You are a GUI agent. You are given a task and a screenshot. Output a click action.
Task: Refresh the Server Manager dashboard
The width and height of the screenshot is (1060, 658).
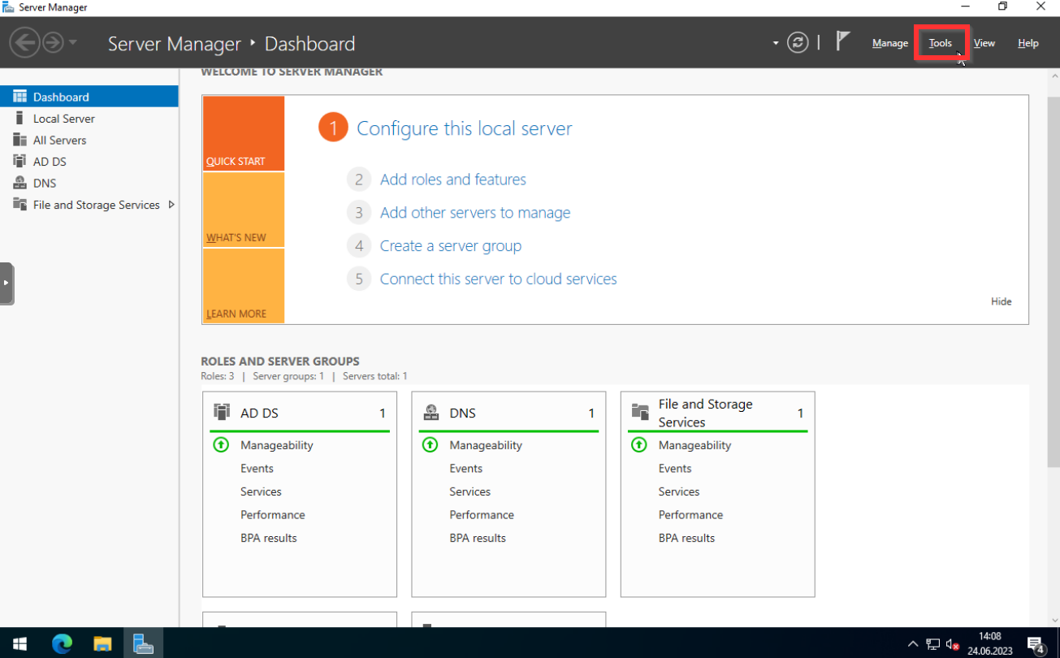[798, 43]
